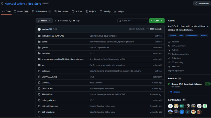Click the build.gradle.kts file icon

pos(39,100)
